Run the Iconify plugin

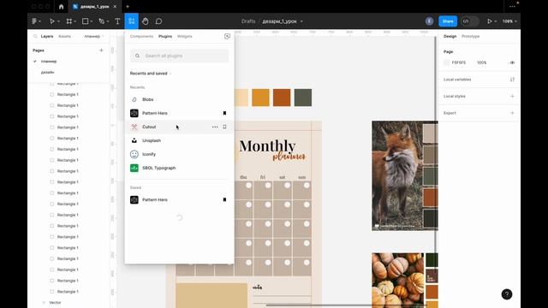tap(179, 154)
